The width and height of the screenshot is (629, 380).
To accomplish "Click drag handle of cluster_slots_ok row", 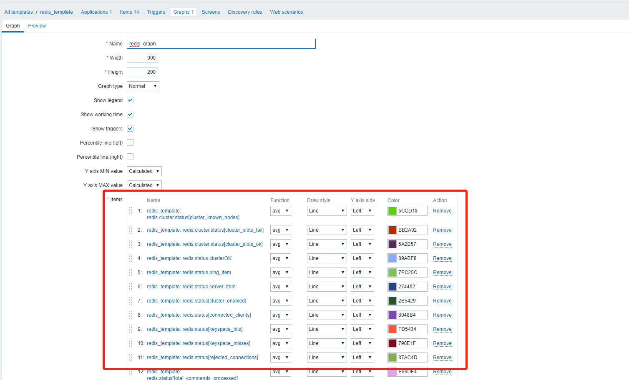I will pos(131,244).
